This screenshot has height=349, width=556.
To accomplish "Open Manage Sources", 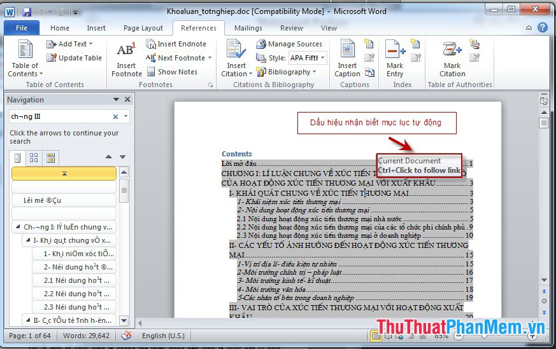I will point(289,44).
